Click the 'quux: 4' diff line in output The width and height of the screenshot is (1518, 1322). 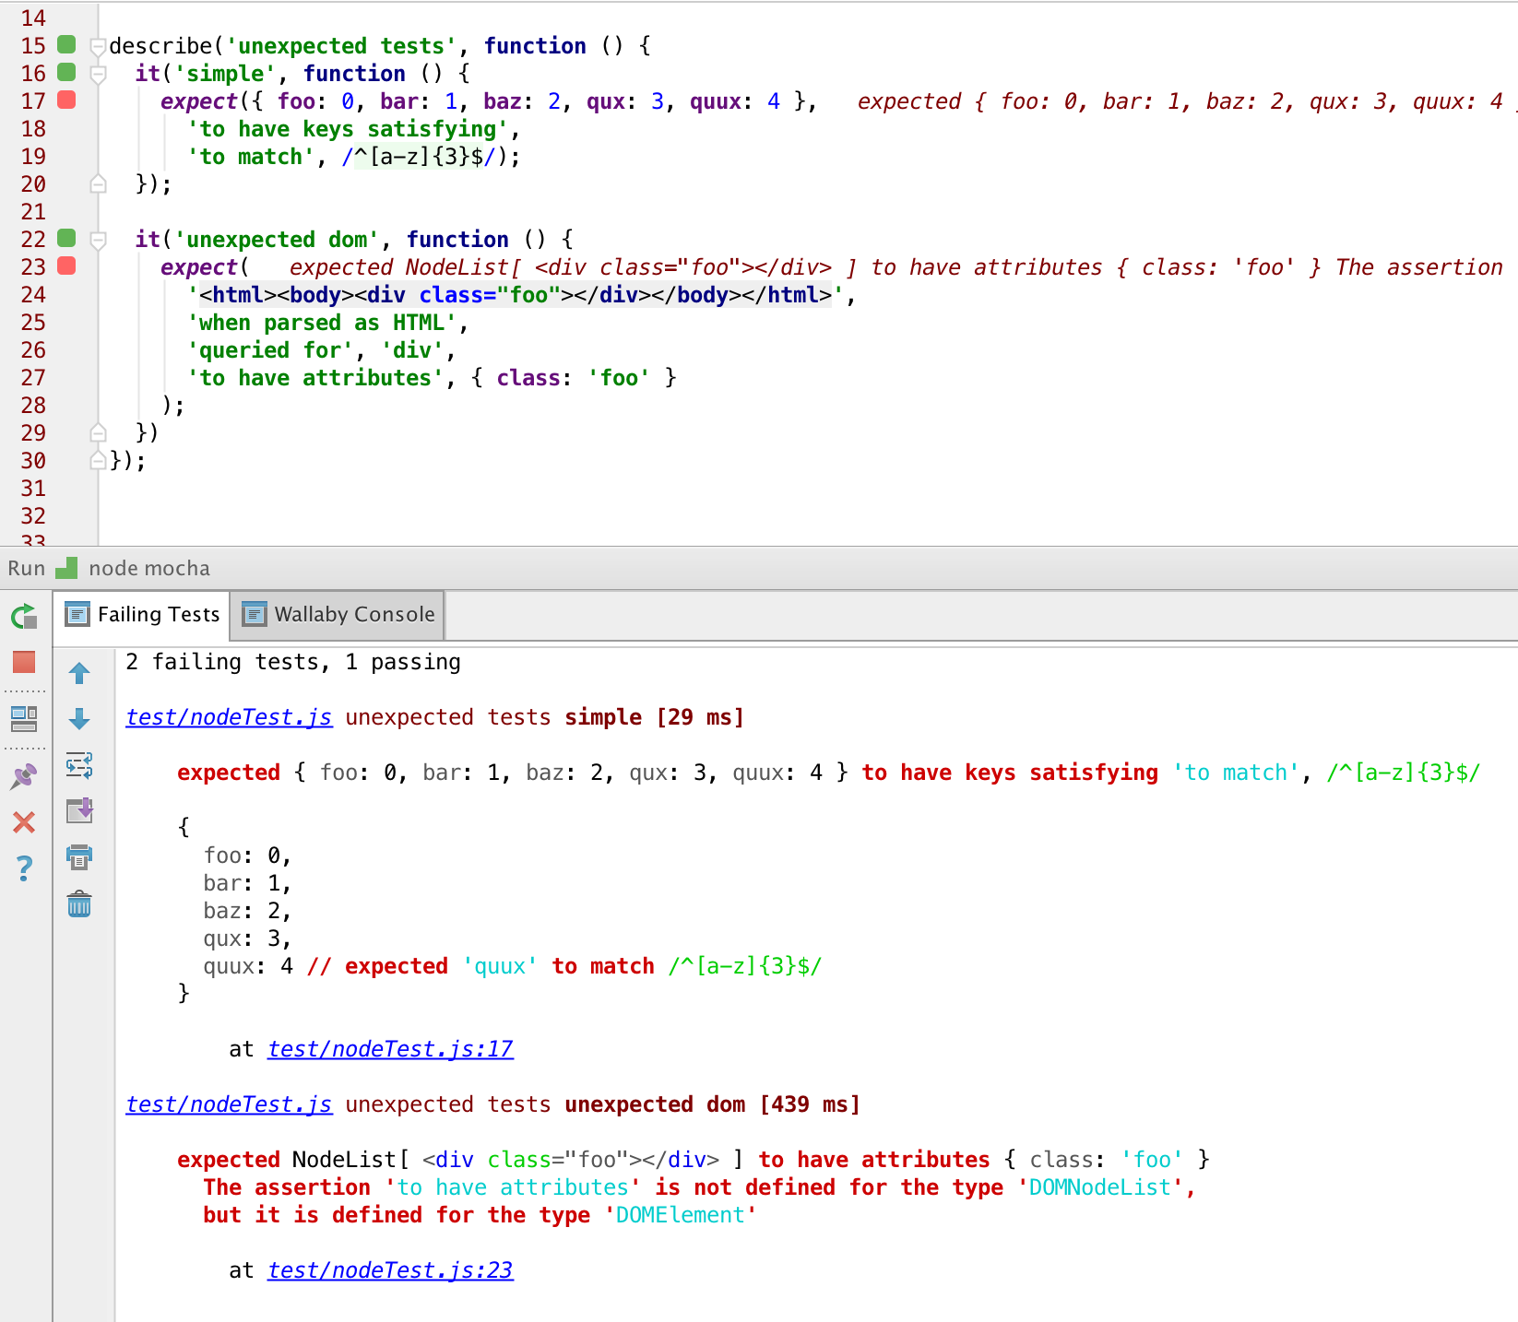[x=513, y=966]
